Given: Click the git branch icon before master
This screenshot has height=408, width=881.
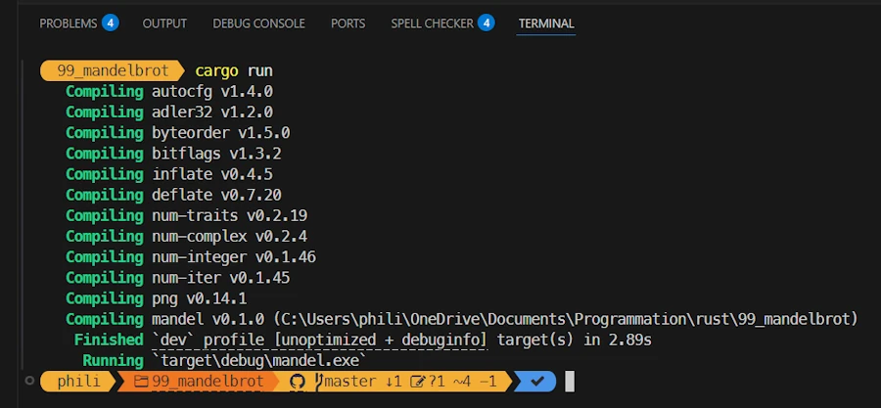Looking at the screenshot, I should click(x=318, y=382).
